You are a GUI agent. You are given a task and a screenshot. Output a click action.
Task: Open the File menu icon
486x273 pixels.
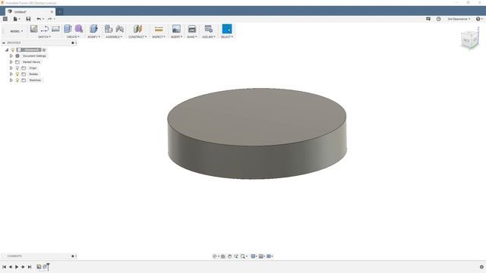pos(16,19)
